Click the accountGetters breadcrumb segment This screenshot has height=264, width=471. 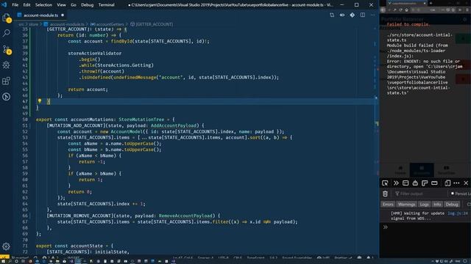pyautogui.click(x=107, y=24)
